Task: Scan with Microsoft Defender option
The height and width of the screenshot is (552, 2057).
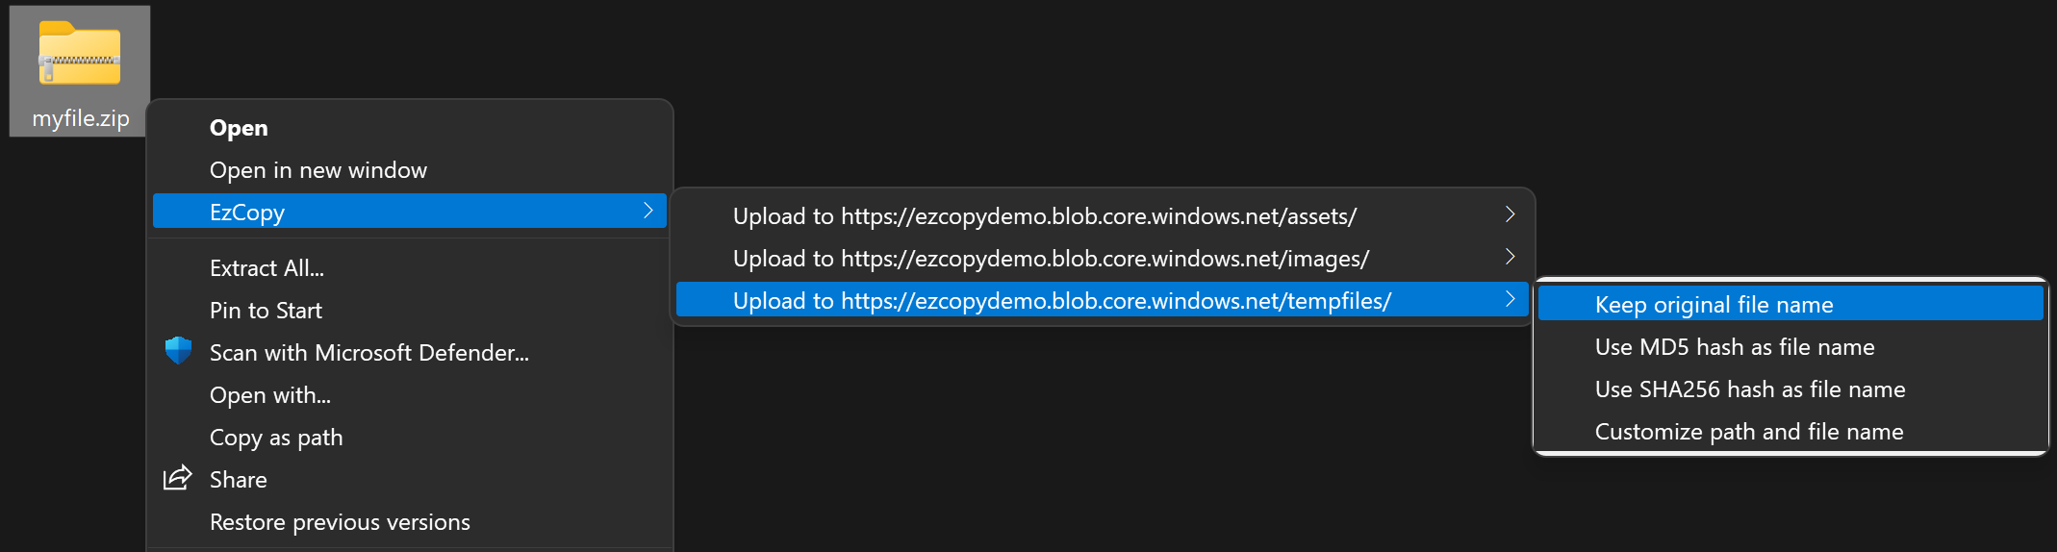Action: (368, 353)
